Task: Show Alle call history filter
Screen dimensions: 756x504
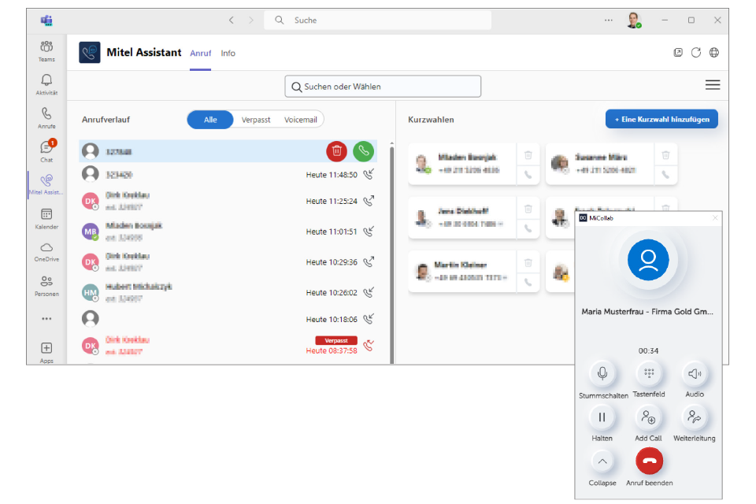Action: click(210, 120)
